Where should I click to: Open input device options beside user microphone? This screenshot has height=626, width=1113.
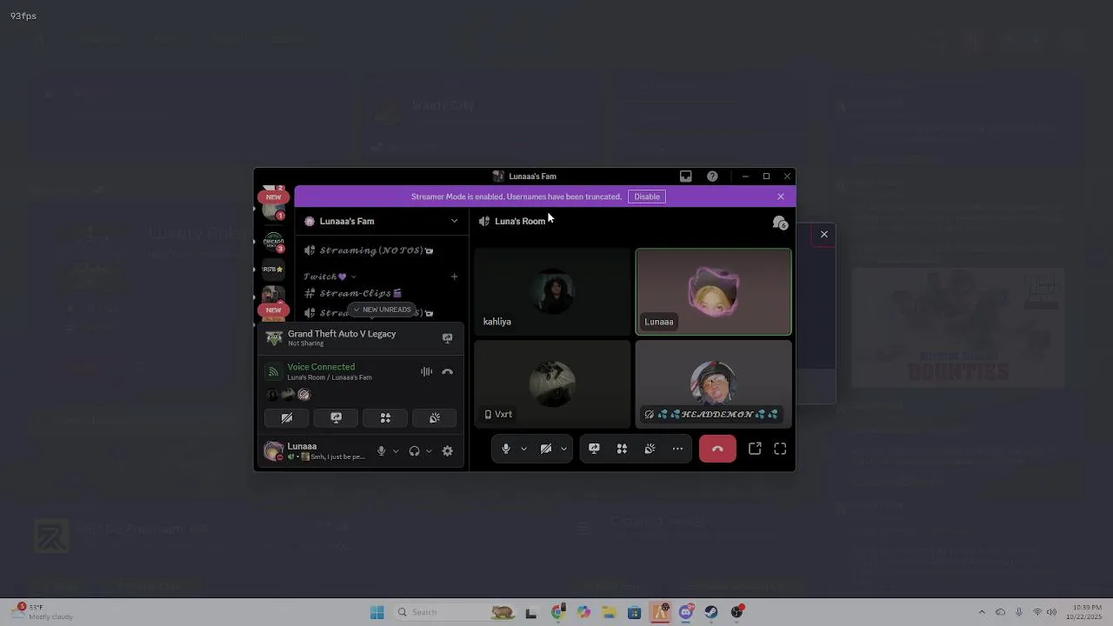click(x=396, y=451)
